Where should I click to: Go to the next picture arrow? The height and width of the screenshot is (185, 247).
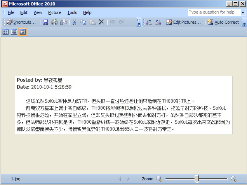(128, 179)
